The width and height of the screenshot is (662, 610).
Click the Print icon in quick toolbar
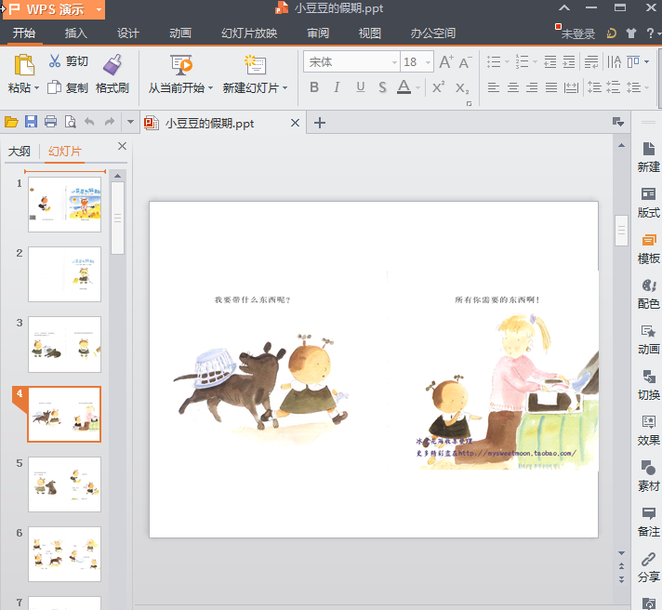(x=50, y=122)
